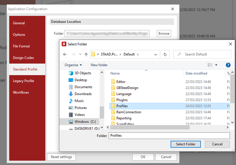Screen dimensions: 236x165
Task: Open Downloads from the navigation pane
Action: click(x=83, y=94)
